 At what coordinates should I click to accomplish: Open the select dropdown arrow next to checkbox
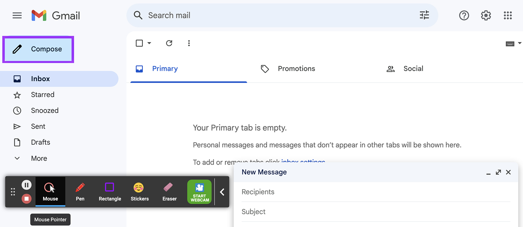pos(149,43)
